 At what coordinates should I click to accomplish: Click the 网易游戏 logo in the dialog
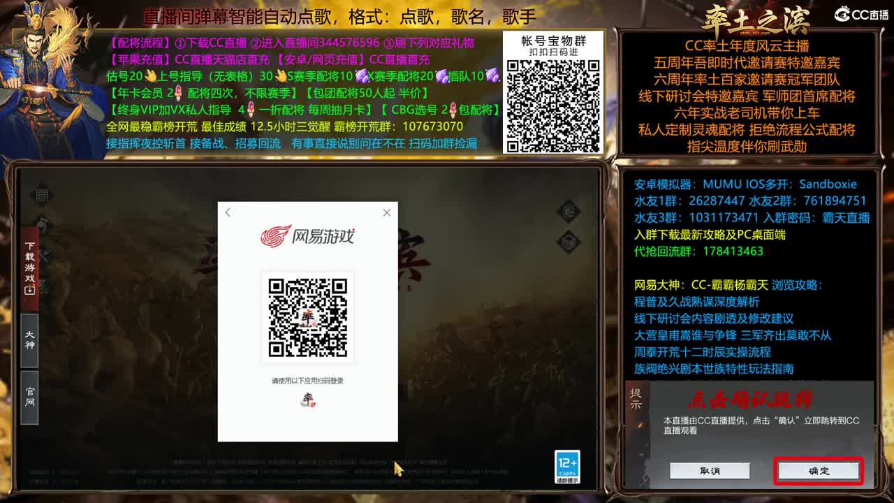307,235
